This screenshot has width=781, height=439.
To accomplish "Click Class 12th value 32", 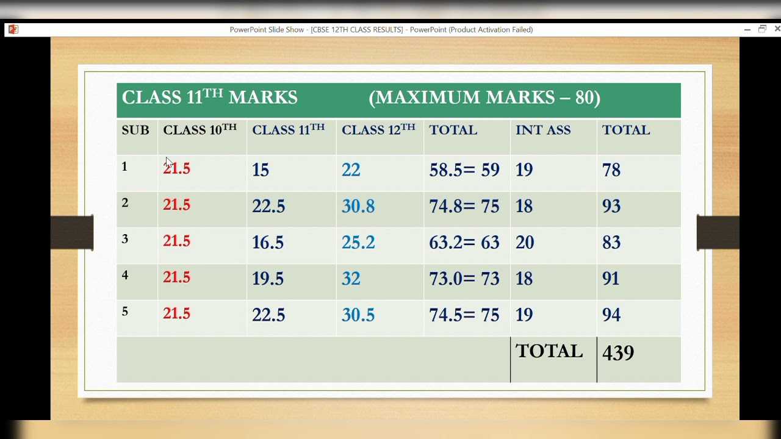I will click(x=351, y=279).
